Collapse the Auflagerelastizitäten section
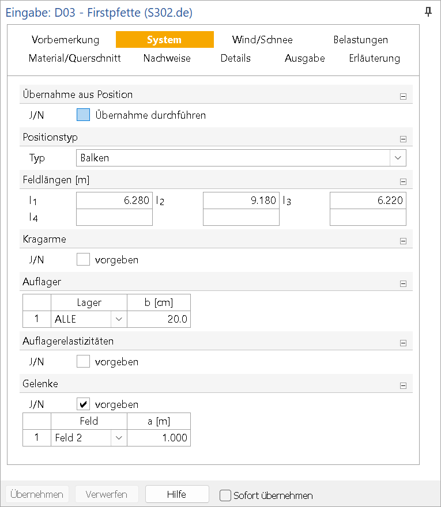The image size is (441, 507). click(403, 343)
